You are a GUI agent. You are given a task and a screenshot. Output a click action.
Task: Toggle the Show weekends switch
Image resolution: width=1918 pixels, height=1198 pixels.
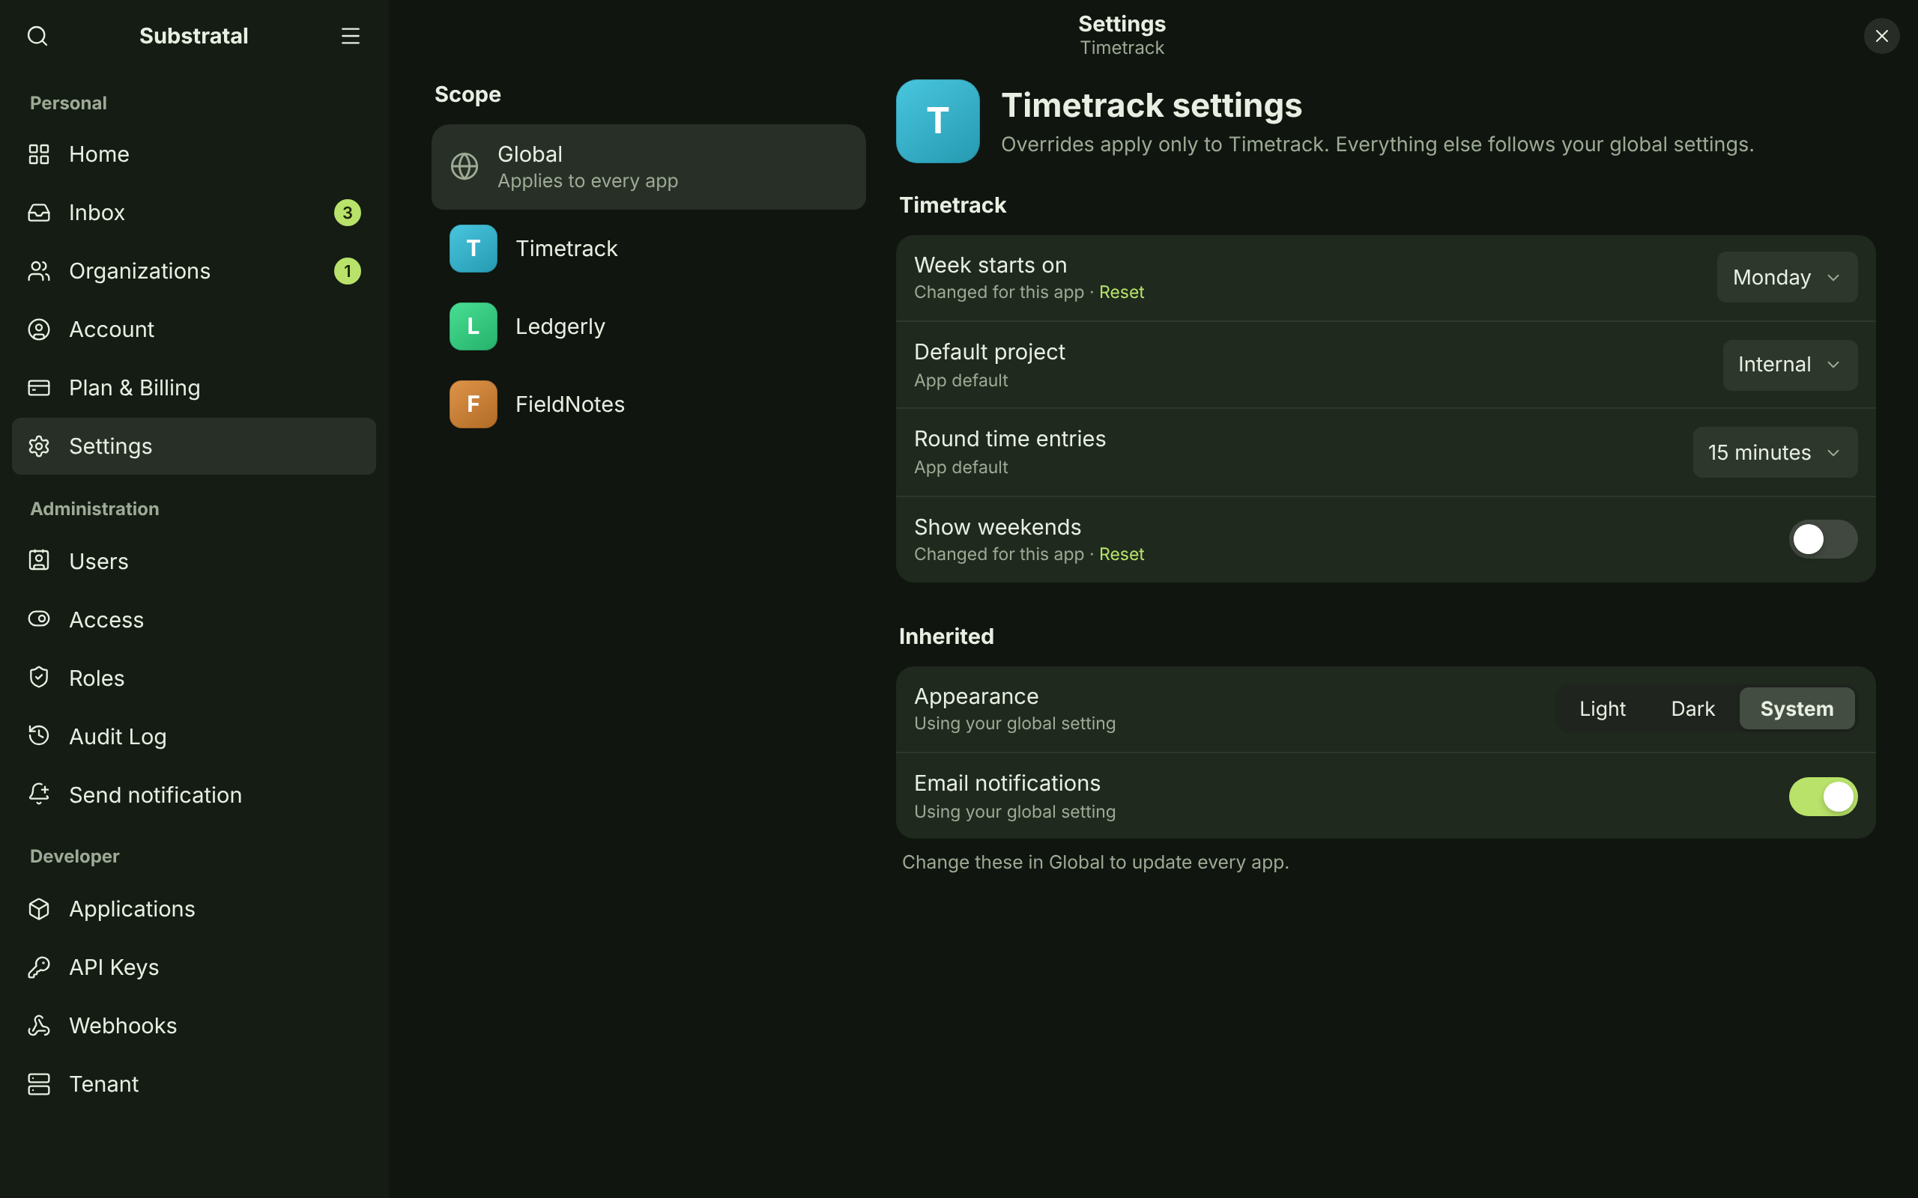1823,539
